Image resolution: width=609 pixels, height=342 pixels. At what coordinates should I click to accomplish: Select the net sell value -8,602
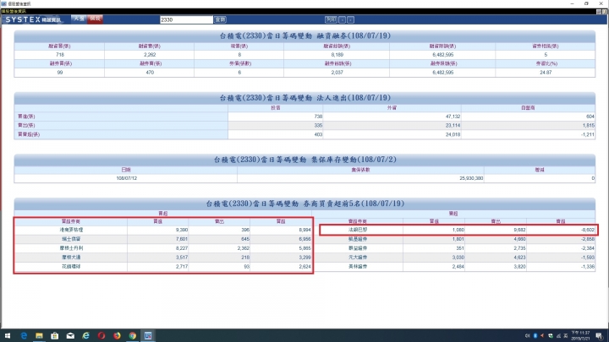587,230
